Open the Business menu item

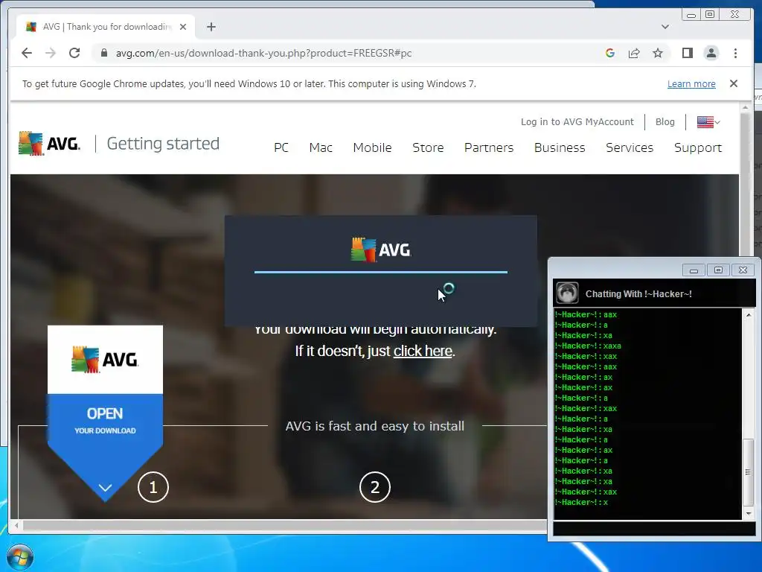pyautogui.click(x=560, y=147)
